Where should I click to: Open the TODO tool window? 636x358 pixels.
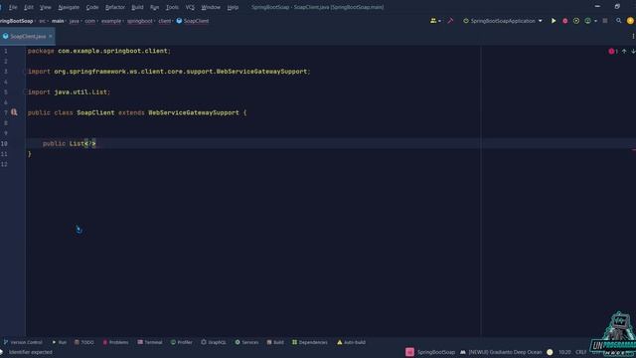tap(83, 342)
